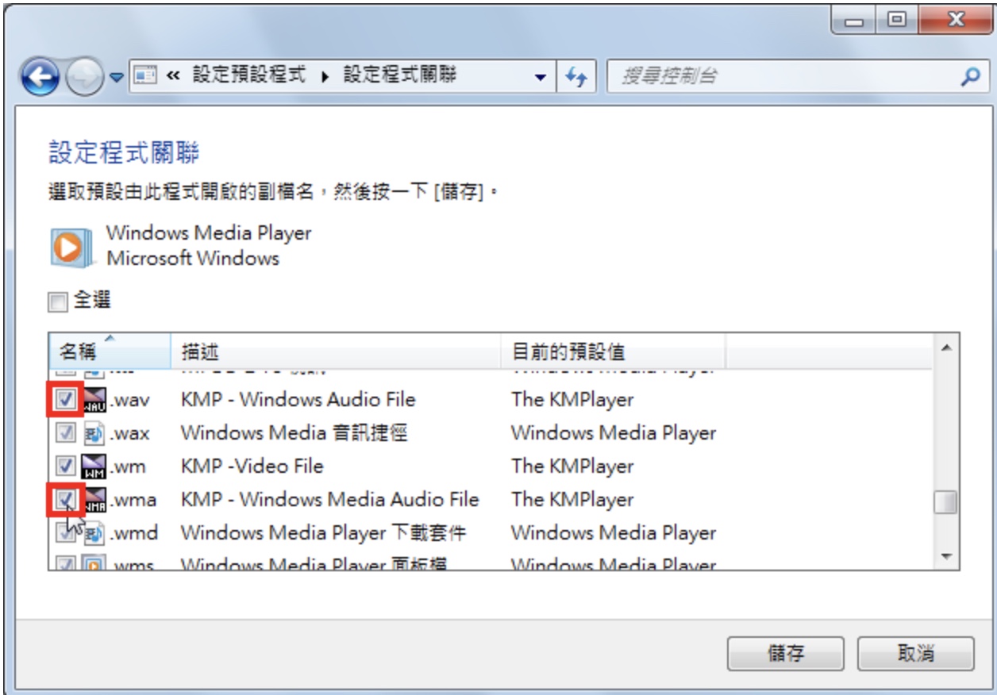Cancel changes with the 取消 button
Viewport: 997px width, 695px height.
pyautogui.click(x=916, y=653)
